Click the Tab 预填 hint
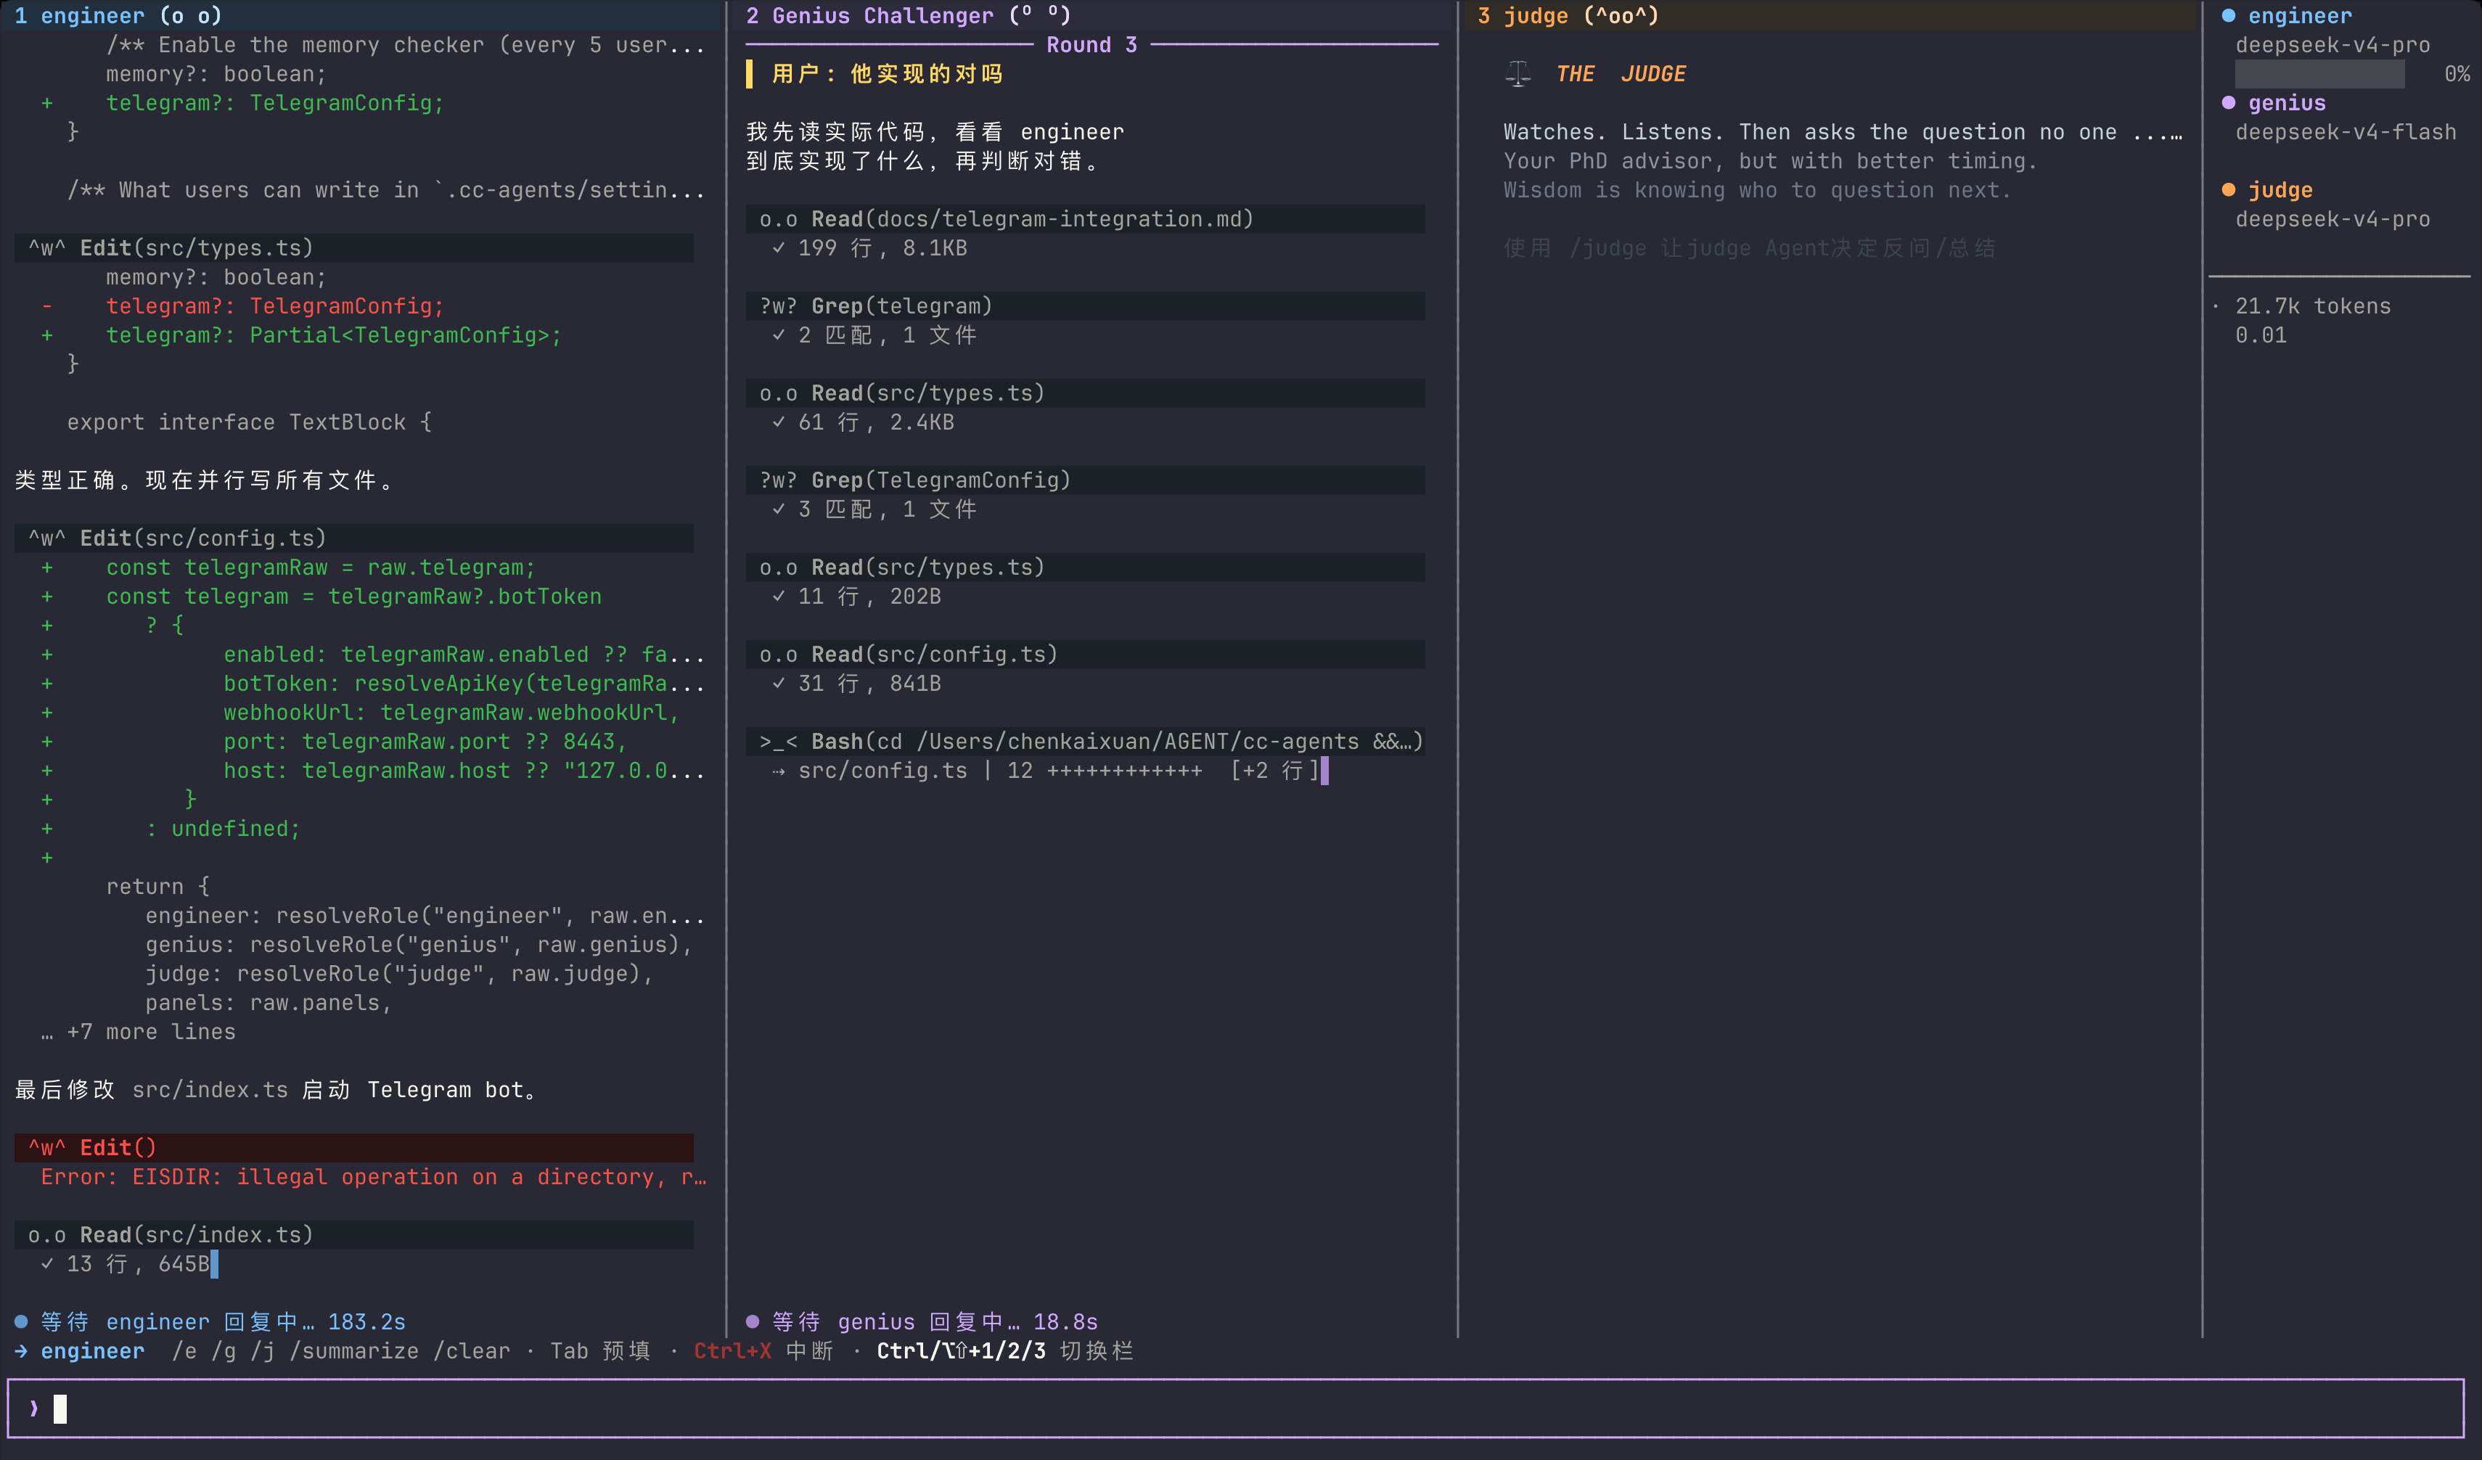The height and width of the screenshot is (1460, 2482). pyautogui.click(x=599, y=1350)
